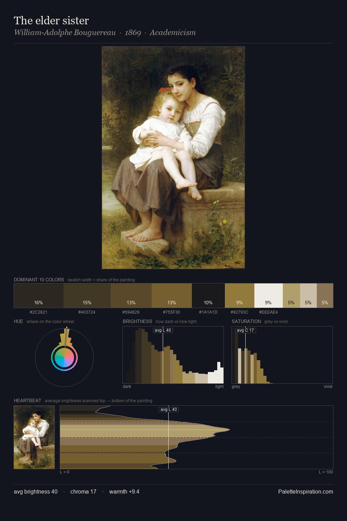This screenshot has width=347, height=521.
Task: Click the hex code '#403724'
Action: point(87,312)
